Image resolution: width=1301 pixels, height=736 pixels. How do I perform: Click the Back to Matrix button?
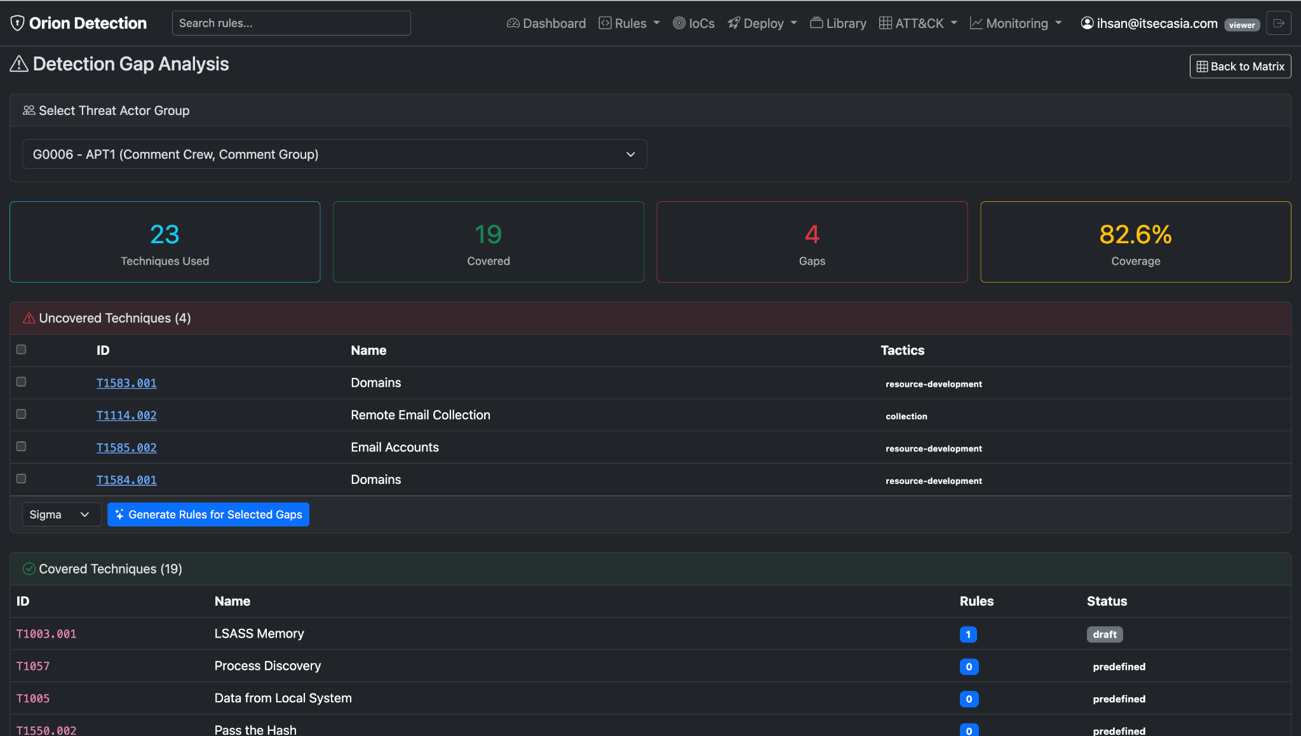click(x=1240, y=67)
